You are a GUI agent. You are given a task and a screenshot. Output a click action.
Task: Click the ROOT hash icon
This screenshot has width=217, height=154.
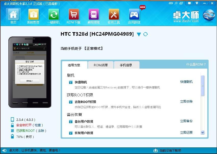tap(12, 131)
